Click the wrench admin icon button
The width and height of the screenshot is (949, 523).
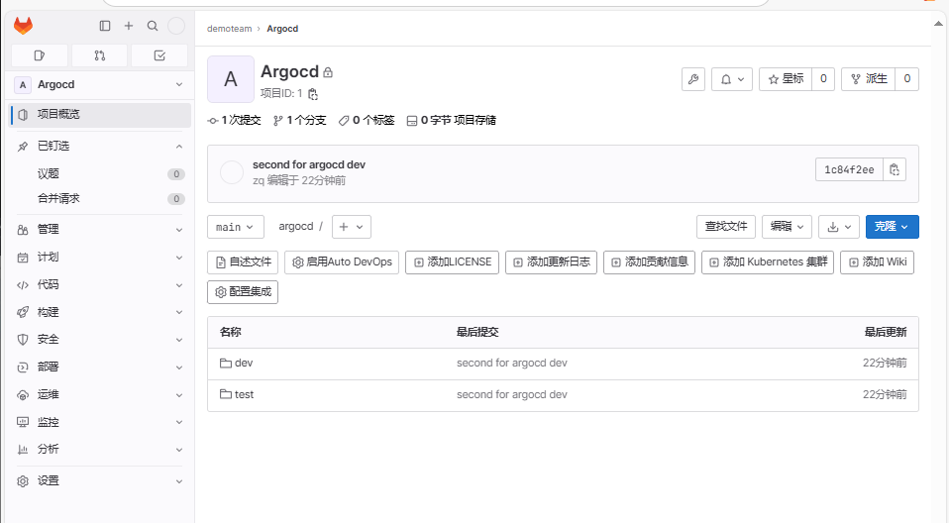click(693, 78)
